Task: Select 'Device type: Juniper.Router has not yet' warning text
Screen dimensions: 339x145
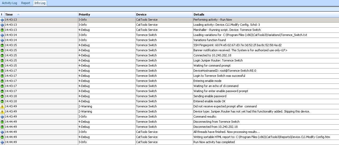Action: click(252, 111)
